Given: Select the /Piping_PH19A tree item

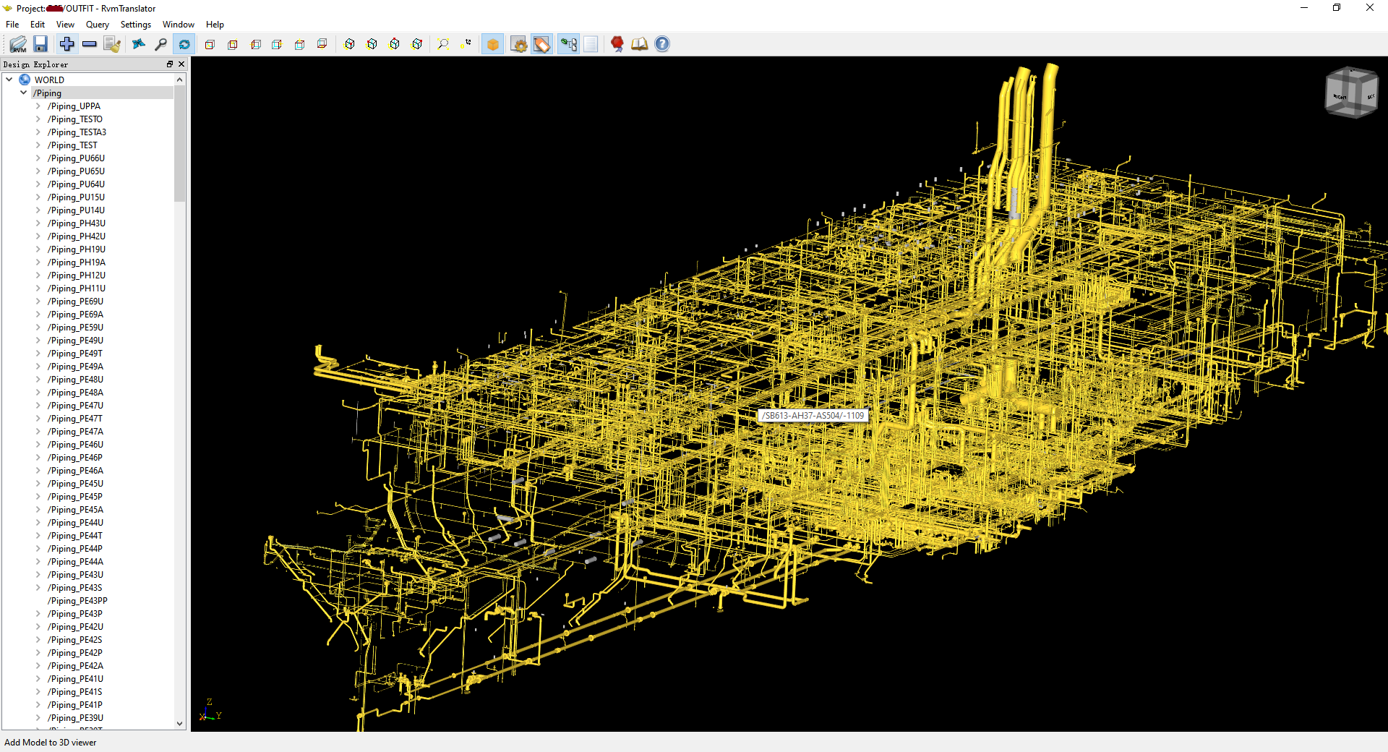Looking at the screenshot, I should click(76, 262).
